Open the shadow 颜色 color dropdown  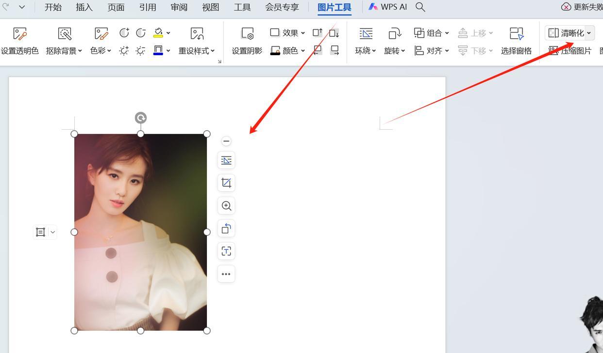click(x=287, y=50)
